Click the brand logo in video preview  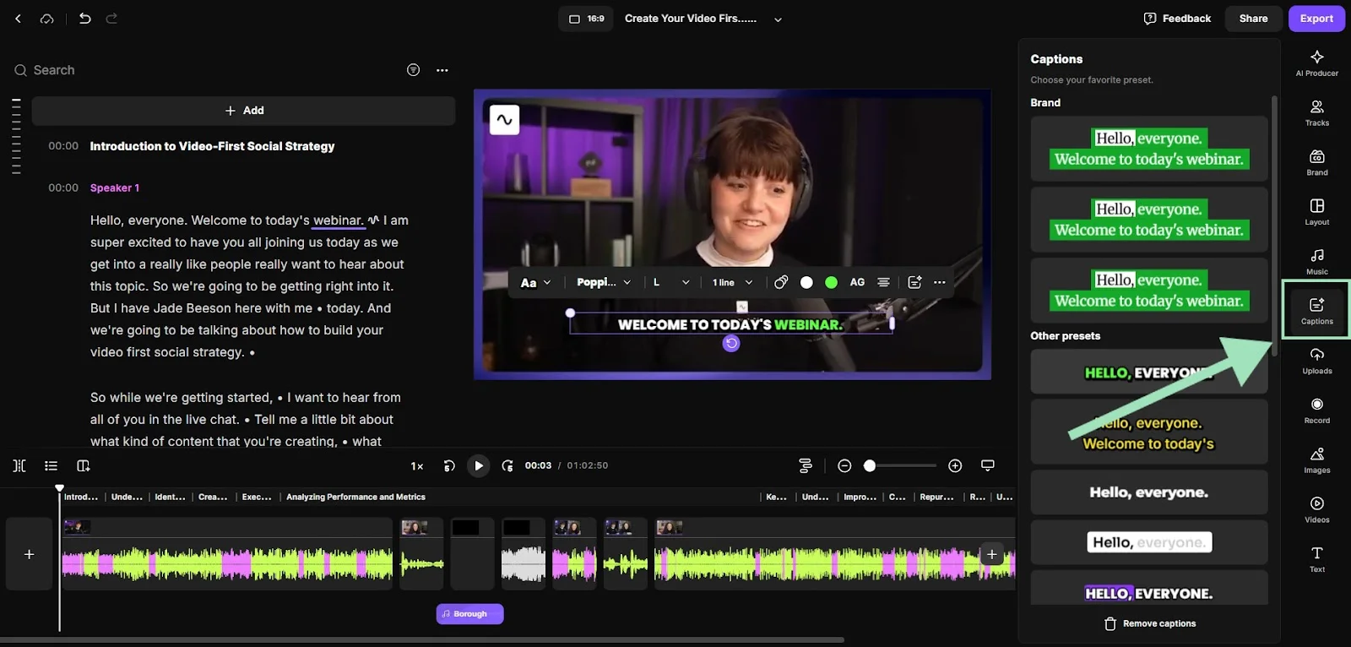(x=504, y=120)
